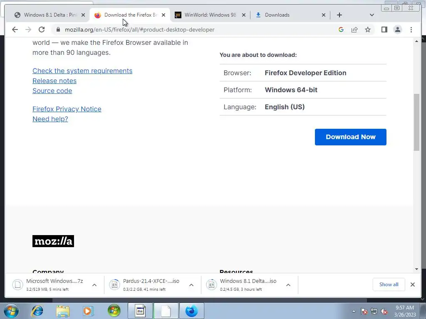Open the Windows Start menu
Image resolution: width=426 pixels, height=319 pixels.
[x=11, y=311]
